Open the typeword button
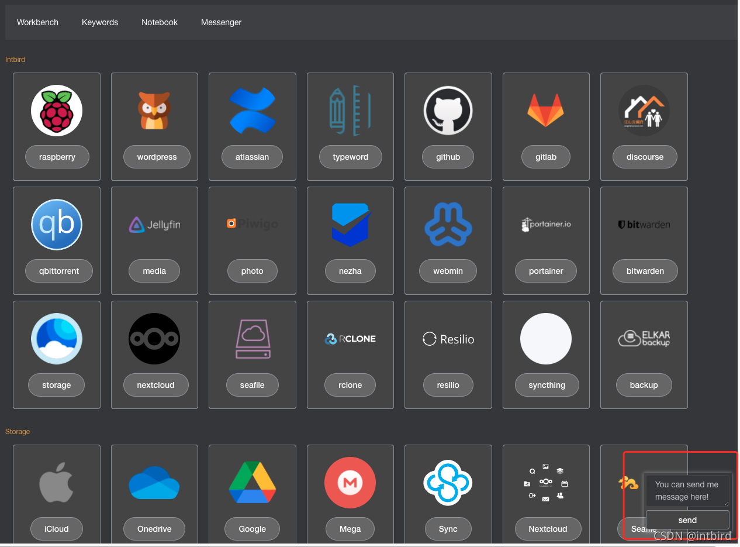Viewport: 740px width, 547px height. pos(351,157)
